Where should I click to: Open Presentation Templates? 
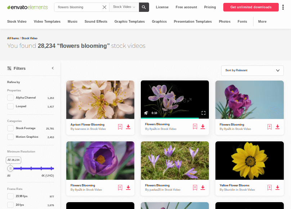click(x=193, y=22)
